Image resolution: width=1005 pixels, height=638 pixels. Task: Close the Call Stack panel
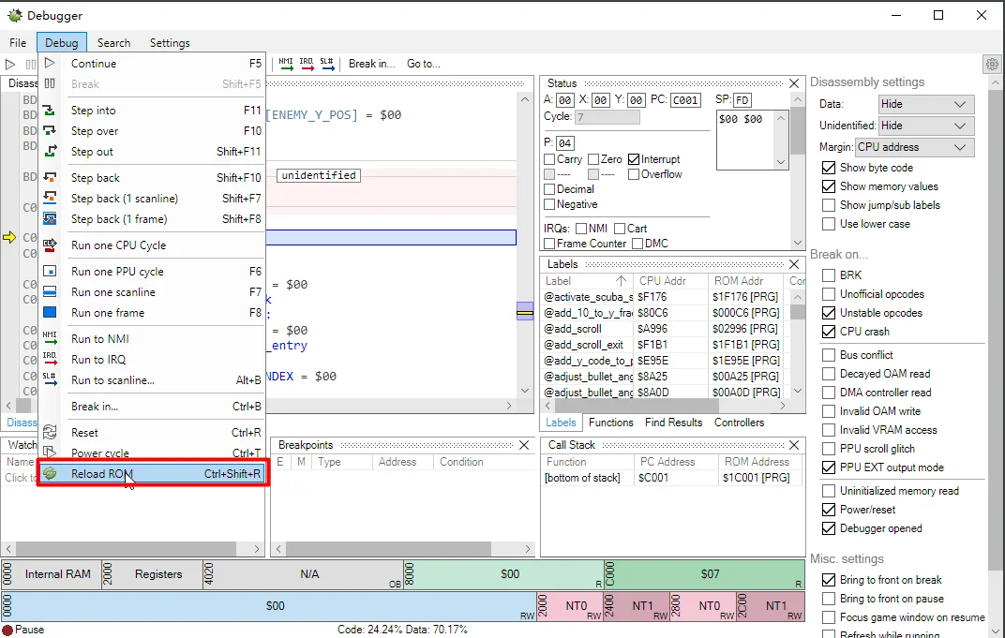794,445
